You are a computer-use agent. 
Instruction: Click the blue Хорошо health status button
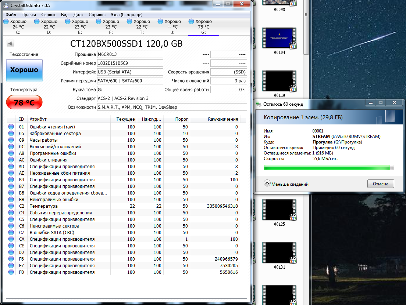pyautogui.click(x=24, y=70)
